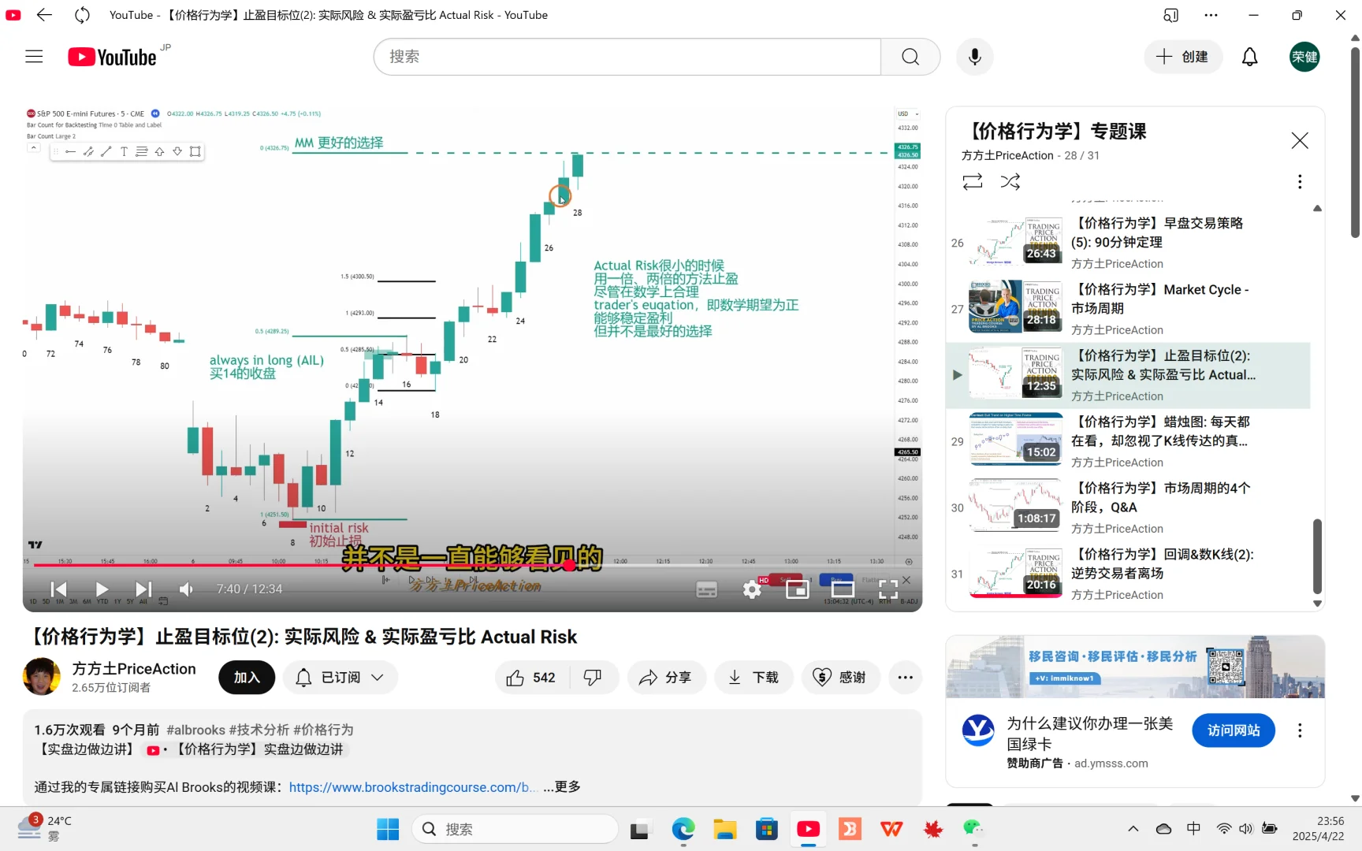
Task: Open the 移民咨询 ad banner image
Action: pyautogui.click(x=1135, y=667)
